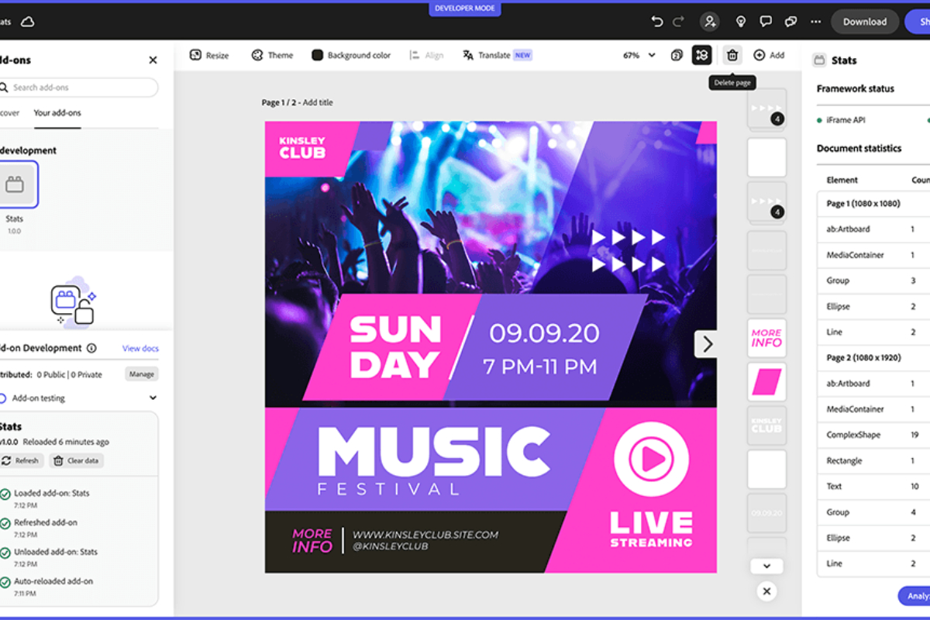
Task: Expand the layer stack down chevron
Action: point(766,566)
